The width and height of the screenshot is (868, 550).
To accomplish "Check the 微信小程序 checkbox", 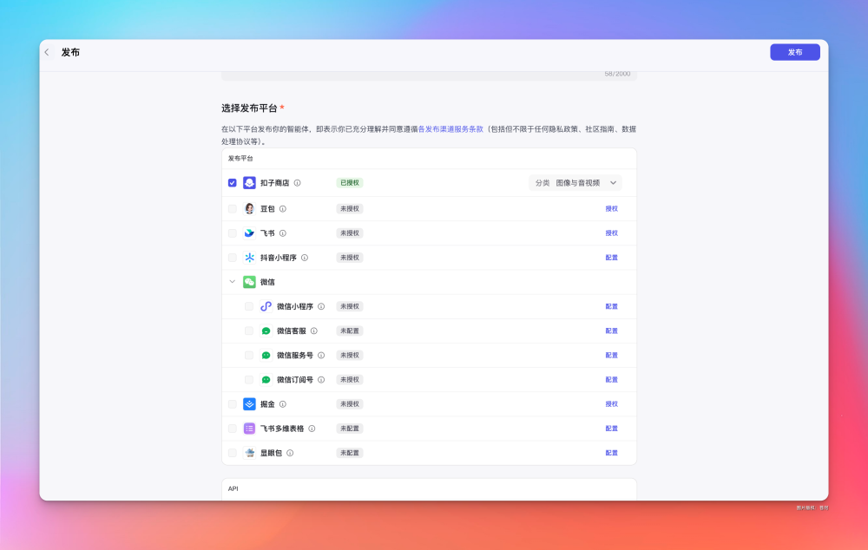I will (249, 306).
